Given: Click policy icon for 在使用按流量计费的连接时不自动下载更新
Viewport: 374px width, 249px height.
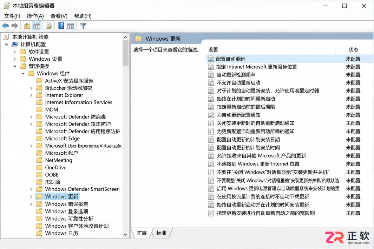Looking at the screenshot, I should pos(211,197).
